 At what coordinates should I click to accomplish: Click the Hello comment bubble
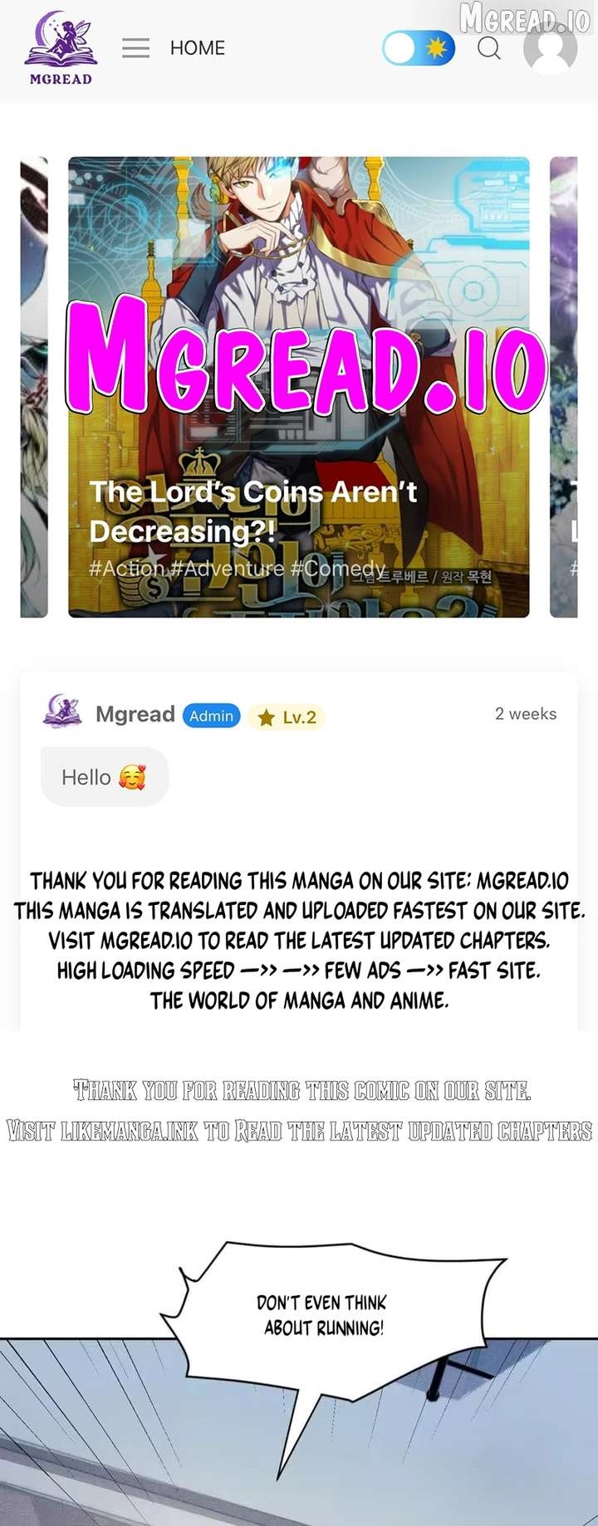[105, 777]
